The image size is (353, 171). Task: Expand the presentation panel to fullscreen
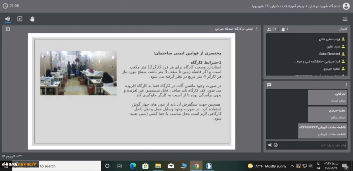pos(8,29)
